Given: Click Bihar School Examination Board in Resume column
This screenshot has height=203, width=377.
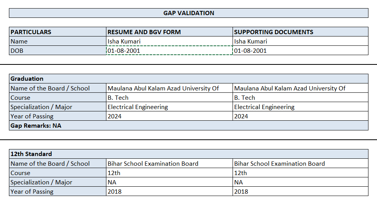Looking at the screenshot, I should (x=169, y=163).
